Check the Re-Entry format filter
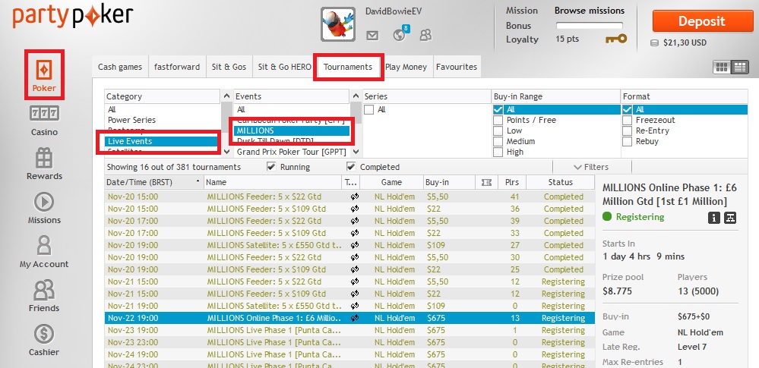The width and height of the screenshot is (759, 368). [627, 131]
